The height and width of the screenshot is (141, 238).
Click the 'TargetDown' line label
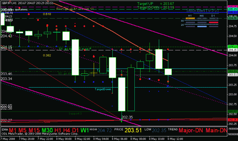pos(103,89)
